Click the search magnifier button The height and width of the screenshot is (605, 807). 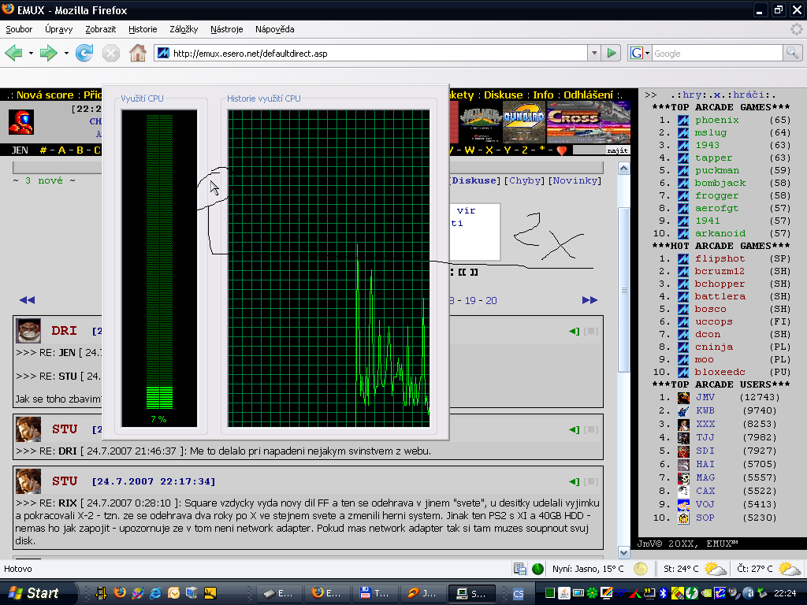coord(792,53)
